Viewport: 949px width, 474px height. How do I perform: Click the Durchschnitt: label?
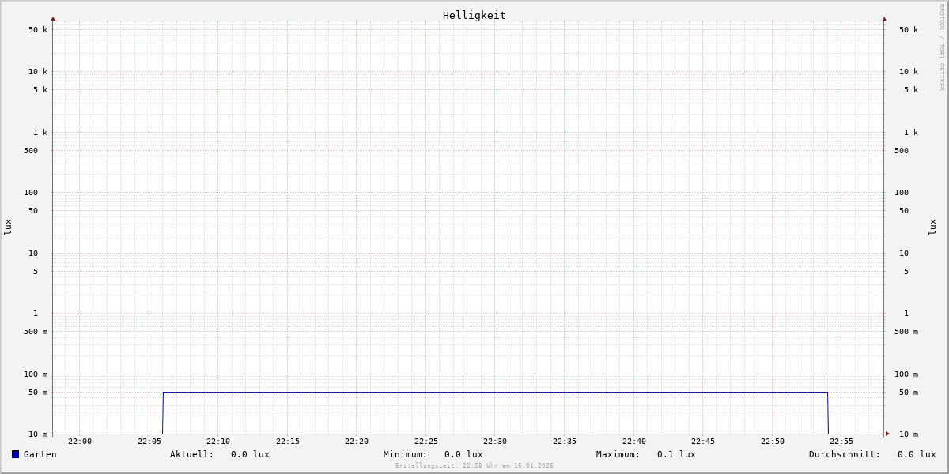point(845,454)
